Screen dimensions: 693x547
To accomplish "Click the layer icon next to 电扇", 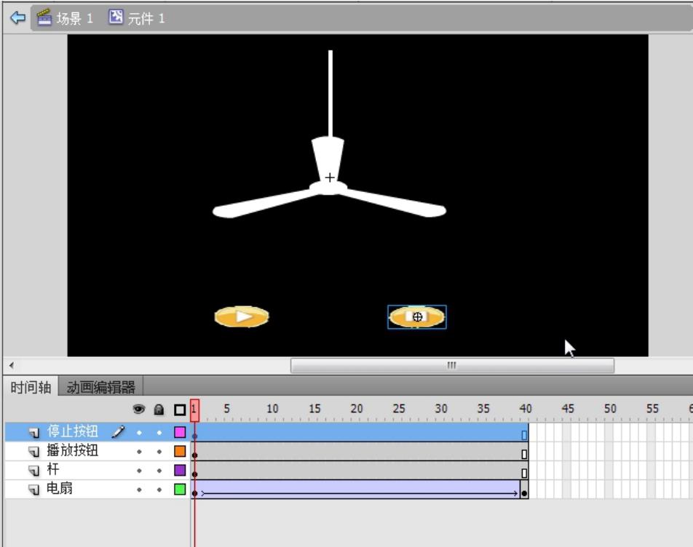I will [x=34, y=490].
